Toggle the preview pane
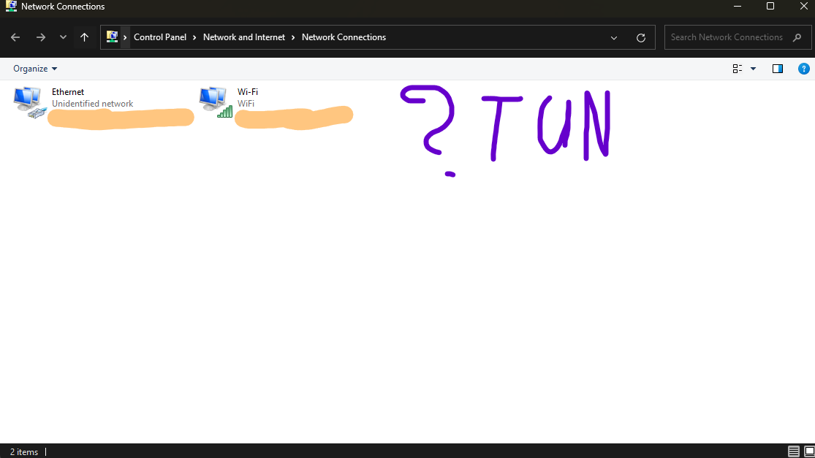 coord(778,68)
